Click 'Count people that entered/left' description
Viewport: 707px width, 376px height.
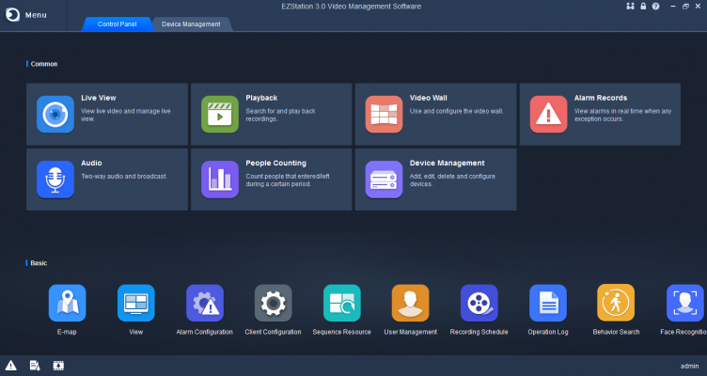pos(288,180)
